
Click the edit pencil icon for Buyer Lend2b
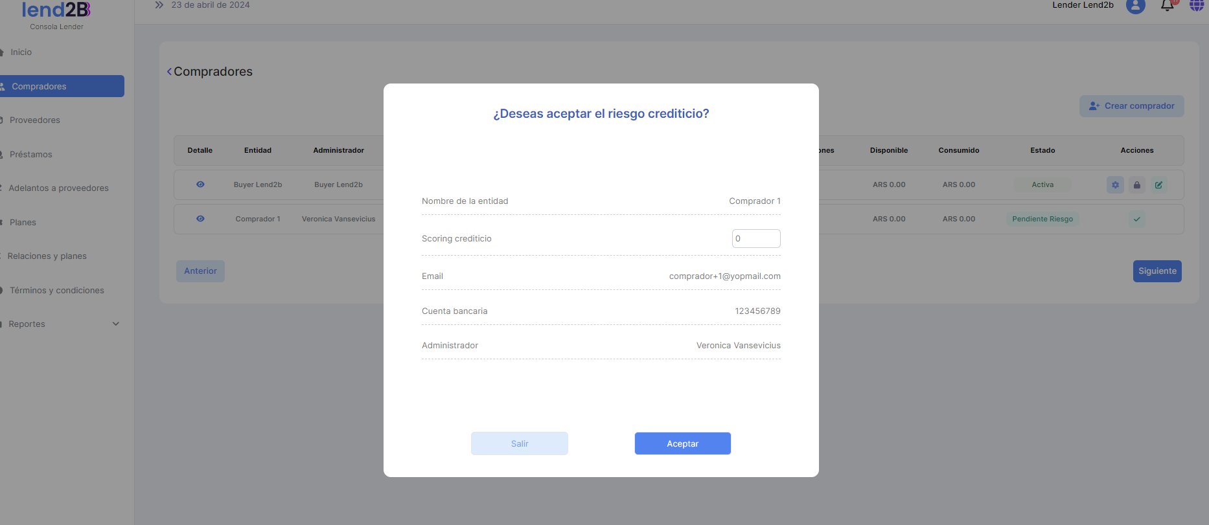(1158, 185)
